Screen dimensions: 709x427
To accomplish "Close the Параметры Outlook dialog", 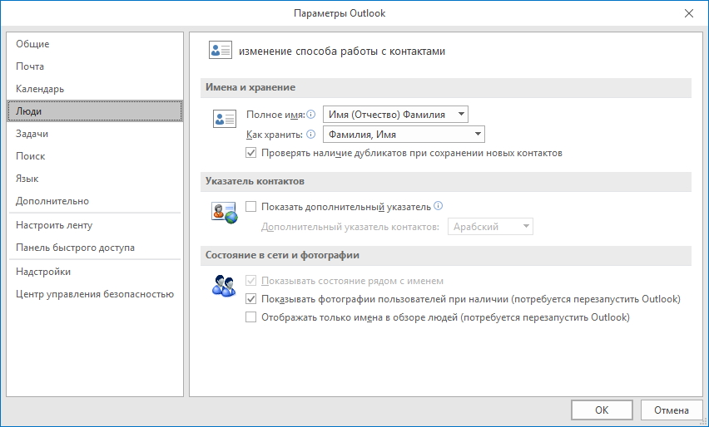I will pyautogui.click(x=689, y=13).
